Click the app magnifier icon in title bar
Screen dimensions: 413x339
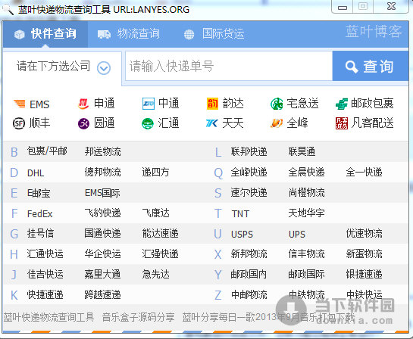click(8, 9)
